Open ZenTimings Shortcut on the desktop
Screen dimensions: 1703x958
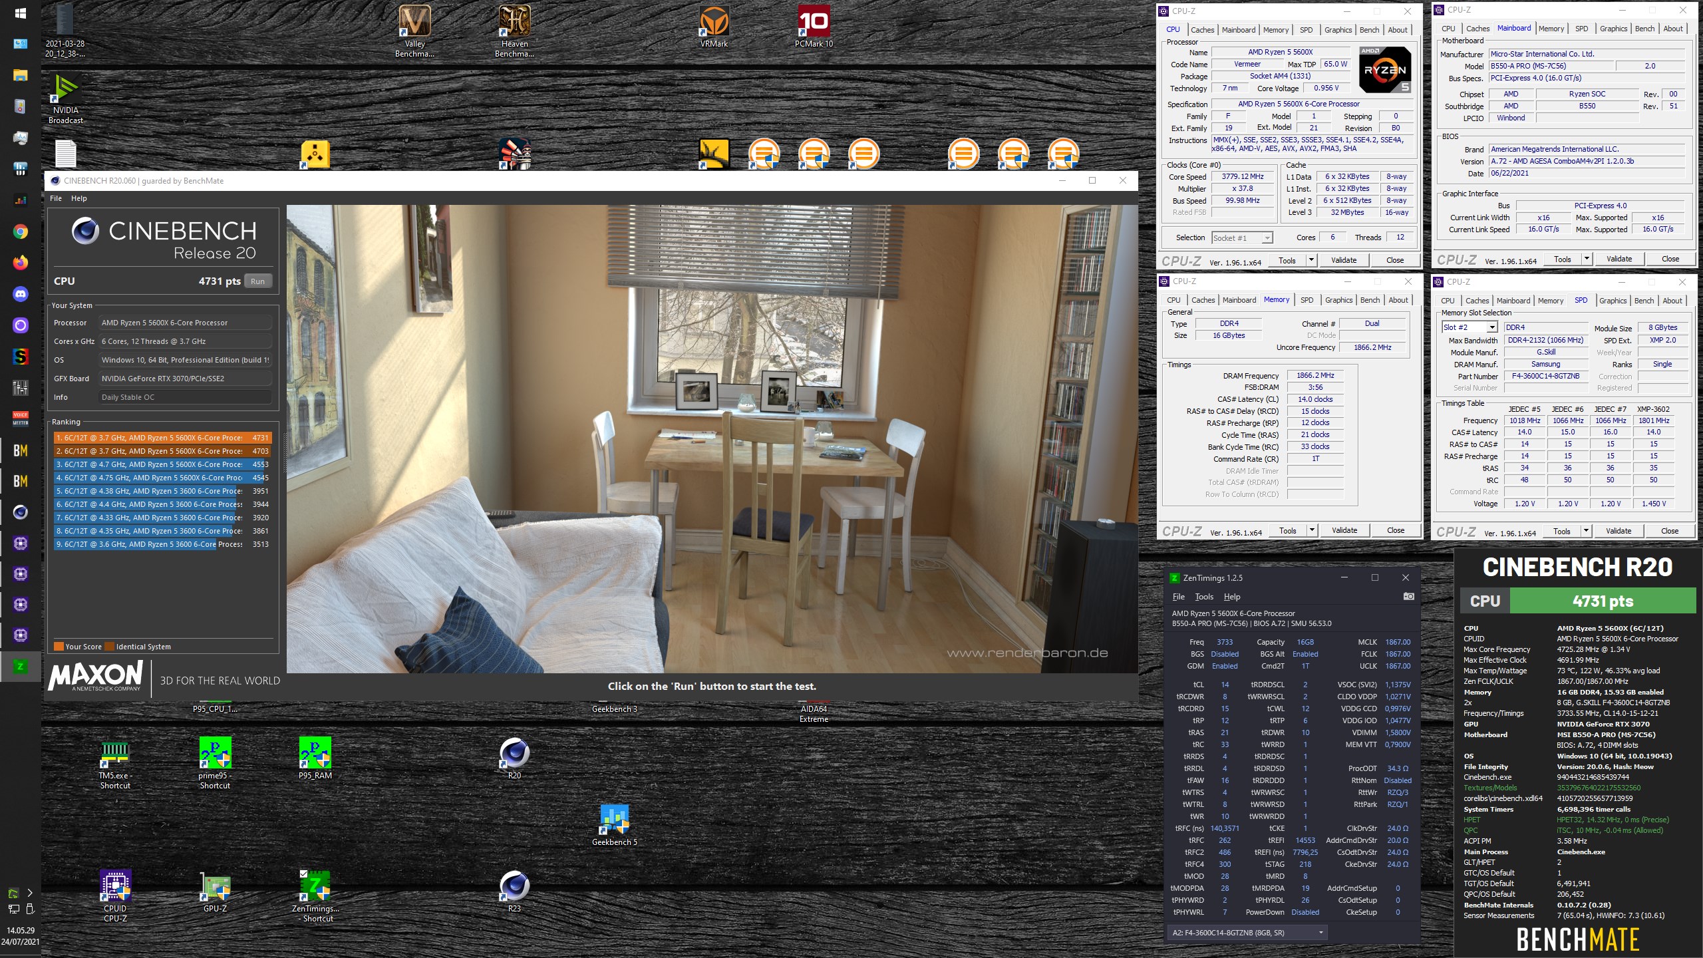(315, 896)
